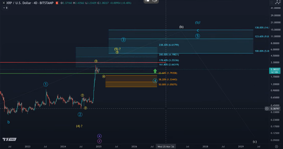This screenshot has height=149, width=283.
Task: Select blue circled wave 5 label
Action: coord(197,36)
